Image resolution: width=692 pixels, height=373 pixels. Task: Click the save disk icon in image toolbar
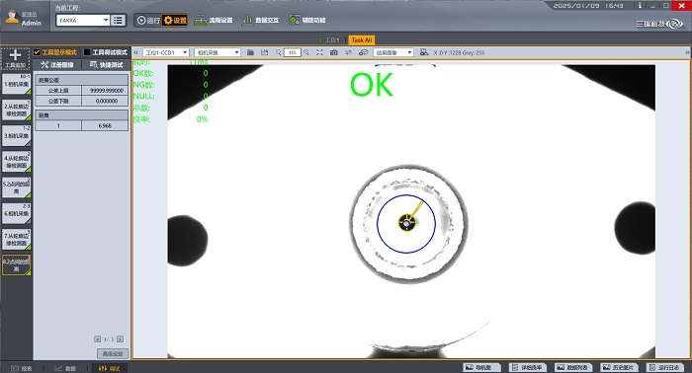pyautogui.click(x=264, y=52)
